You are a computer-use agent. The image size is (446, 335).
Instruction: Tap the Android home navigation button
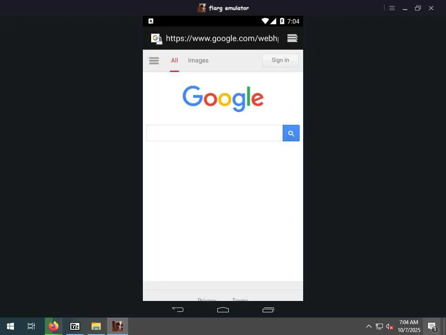tap(223, 310)
